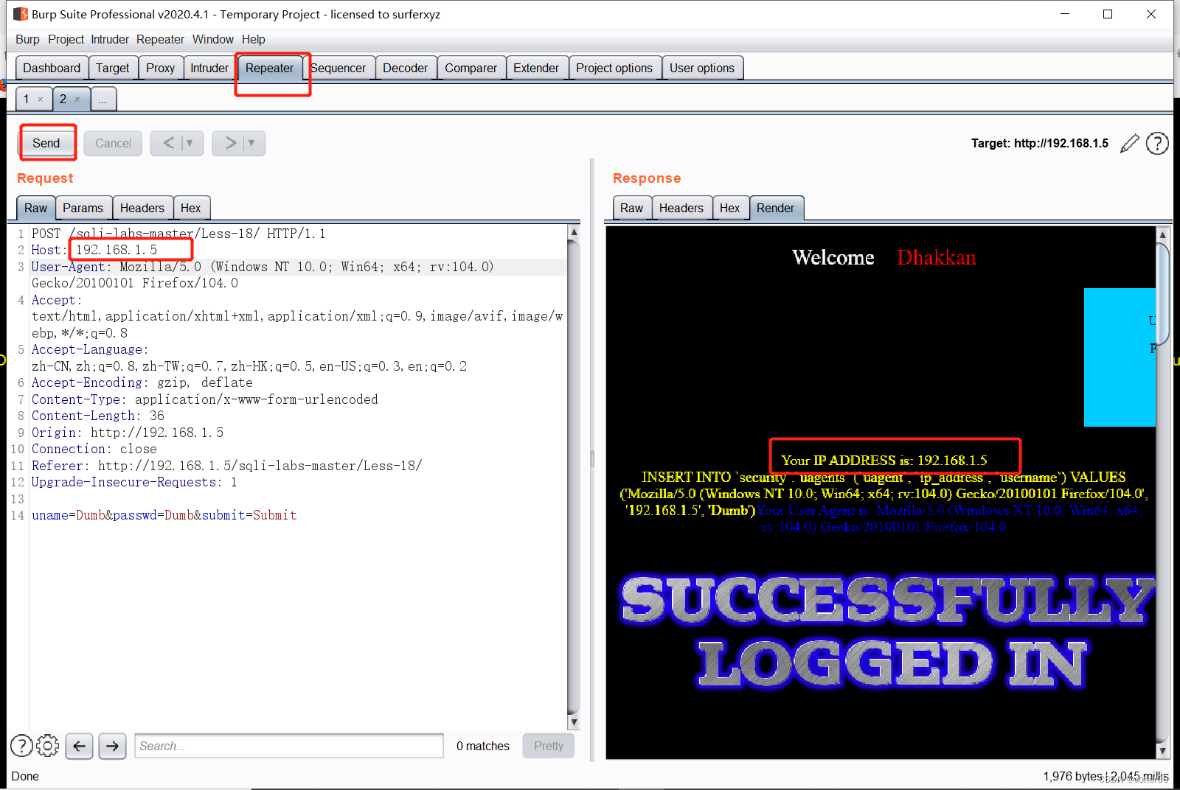This screenshot has width=1180, height=790.
Task: Open the Intruder menu
Action: coord(110,39)
